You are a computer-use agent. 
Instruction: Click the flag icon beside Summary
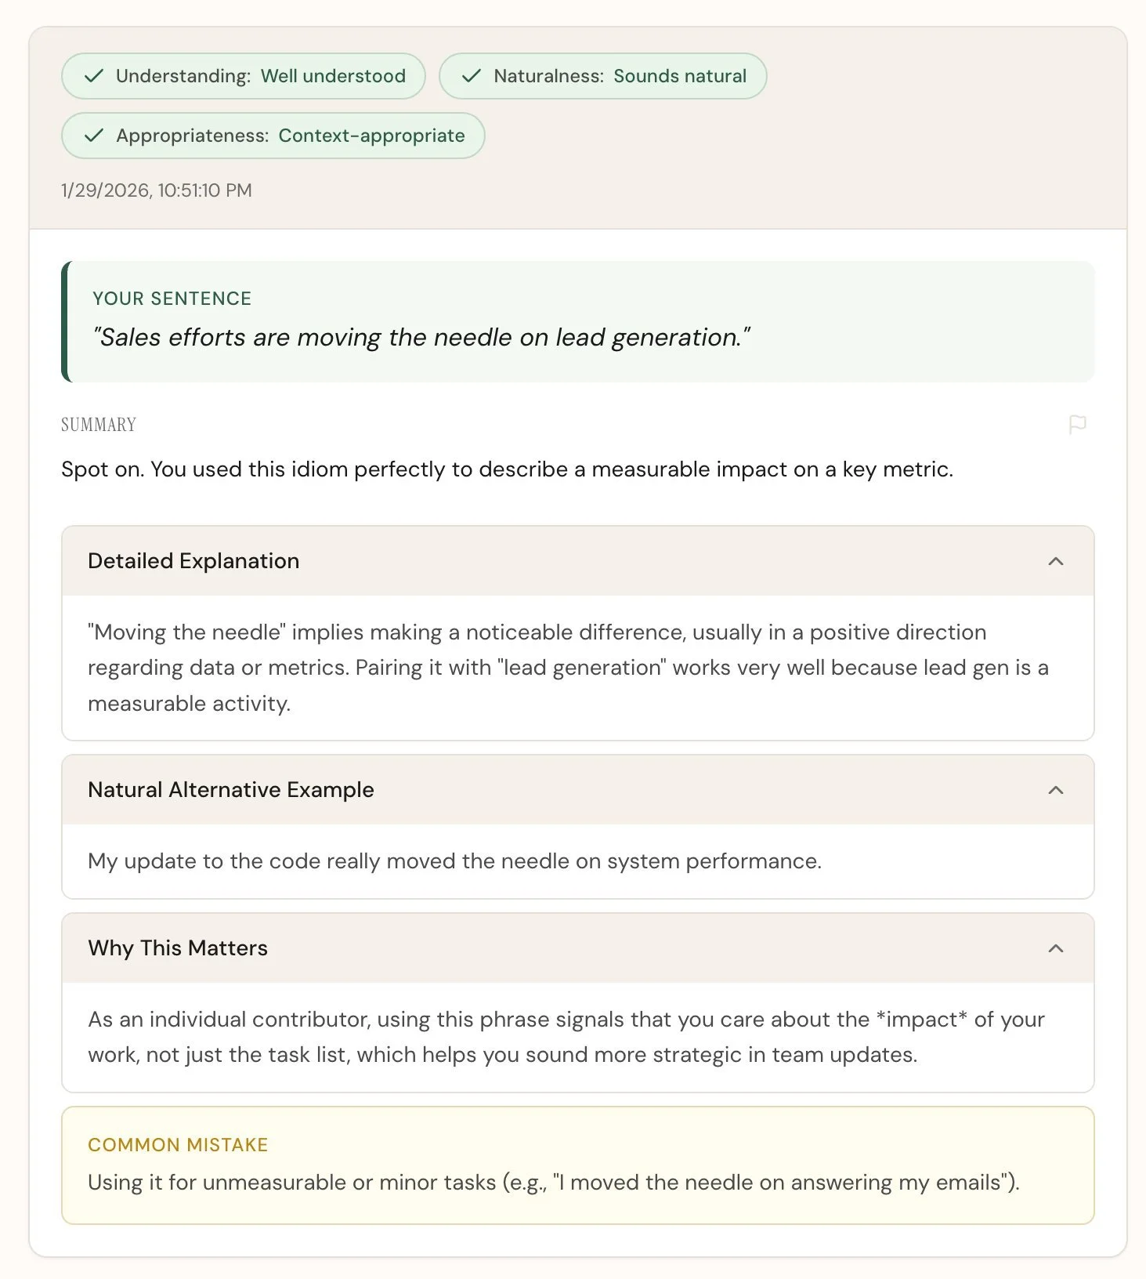point(1079,424)
